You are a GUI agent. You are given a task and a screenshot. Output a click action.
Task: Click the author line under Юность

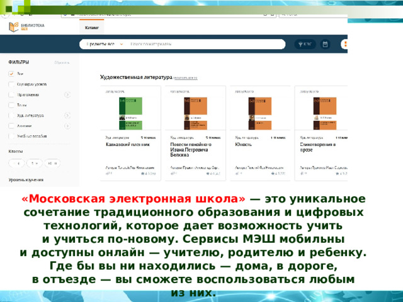[259, 168]
